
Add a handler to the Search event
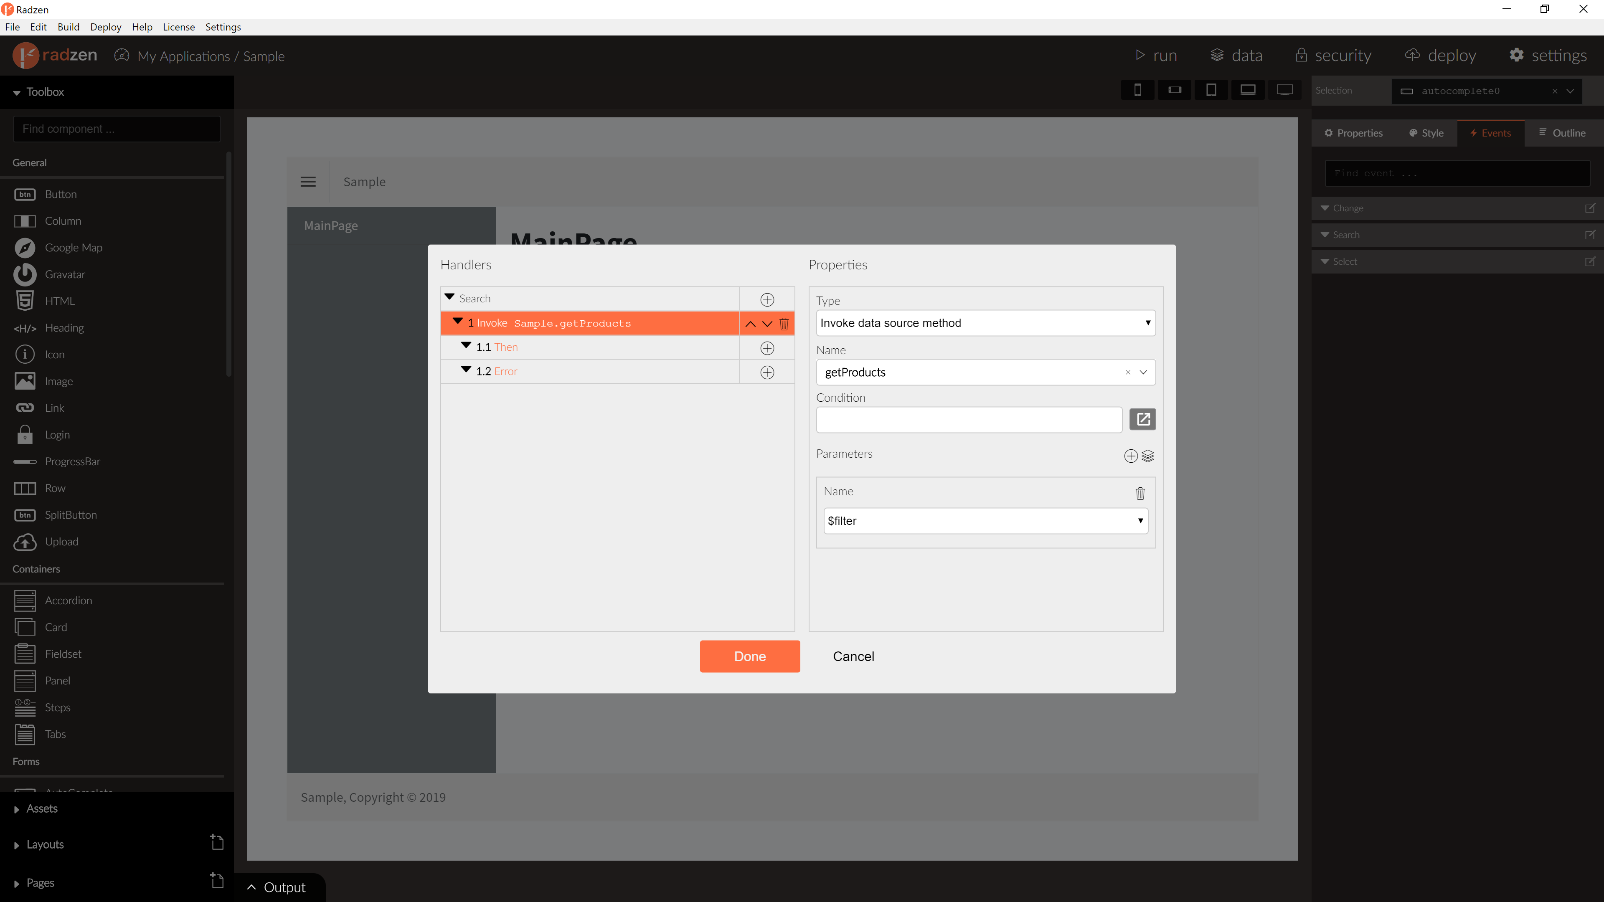point(767,299)
